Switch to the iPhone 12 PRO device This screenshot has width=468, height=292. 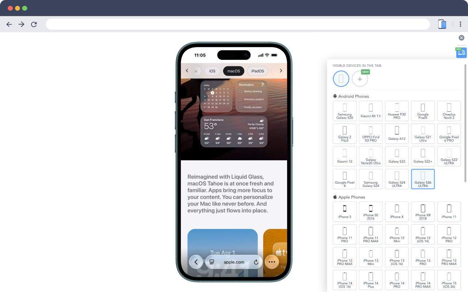449,235
